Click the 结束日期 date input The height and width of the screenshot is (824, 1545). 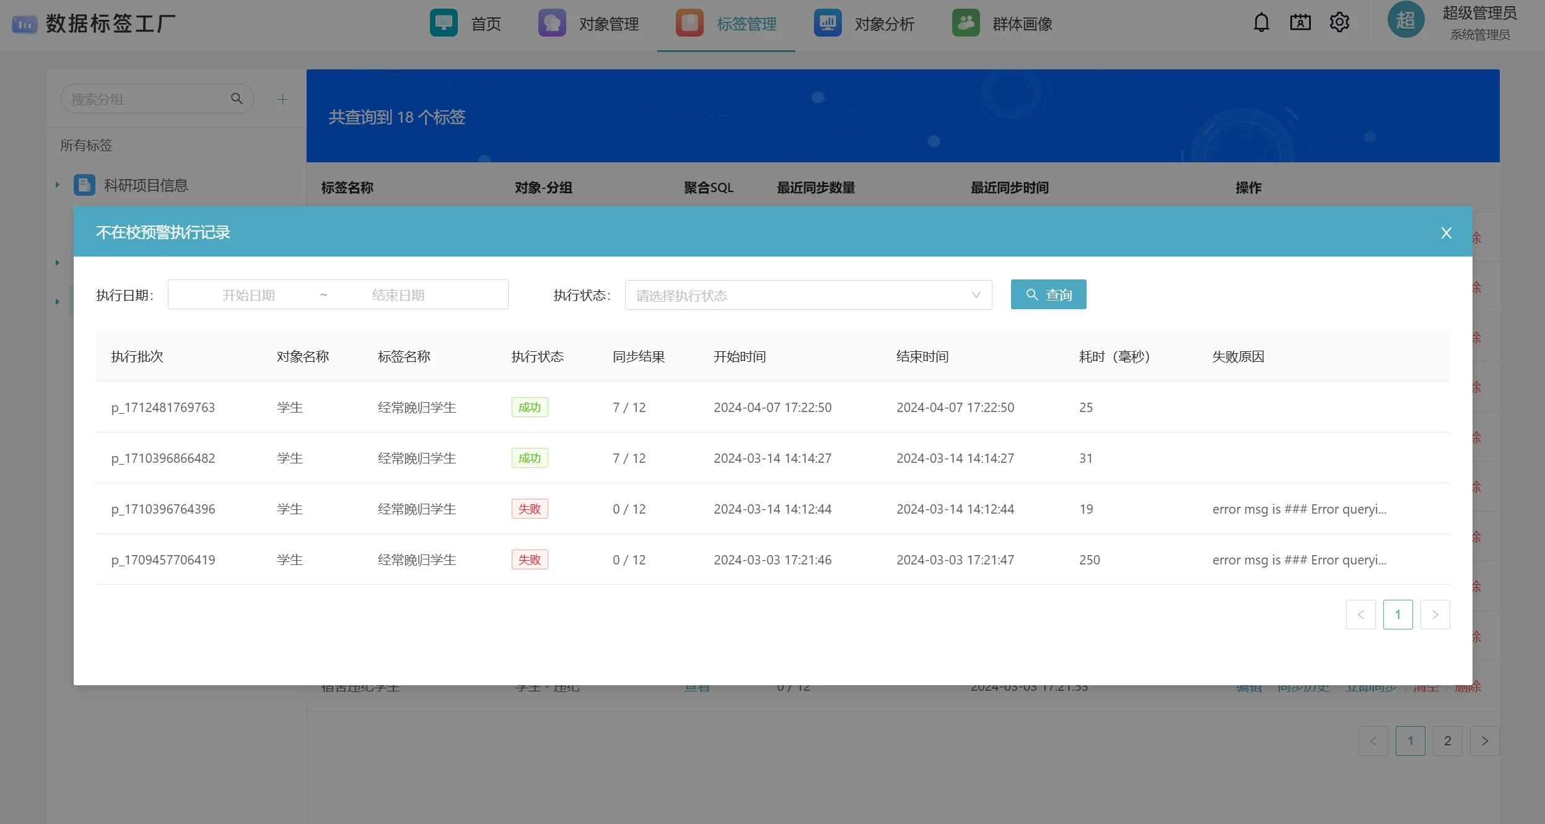[x=398, y=295]
